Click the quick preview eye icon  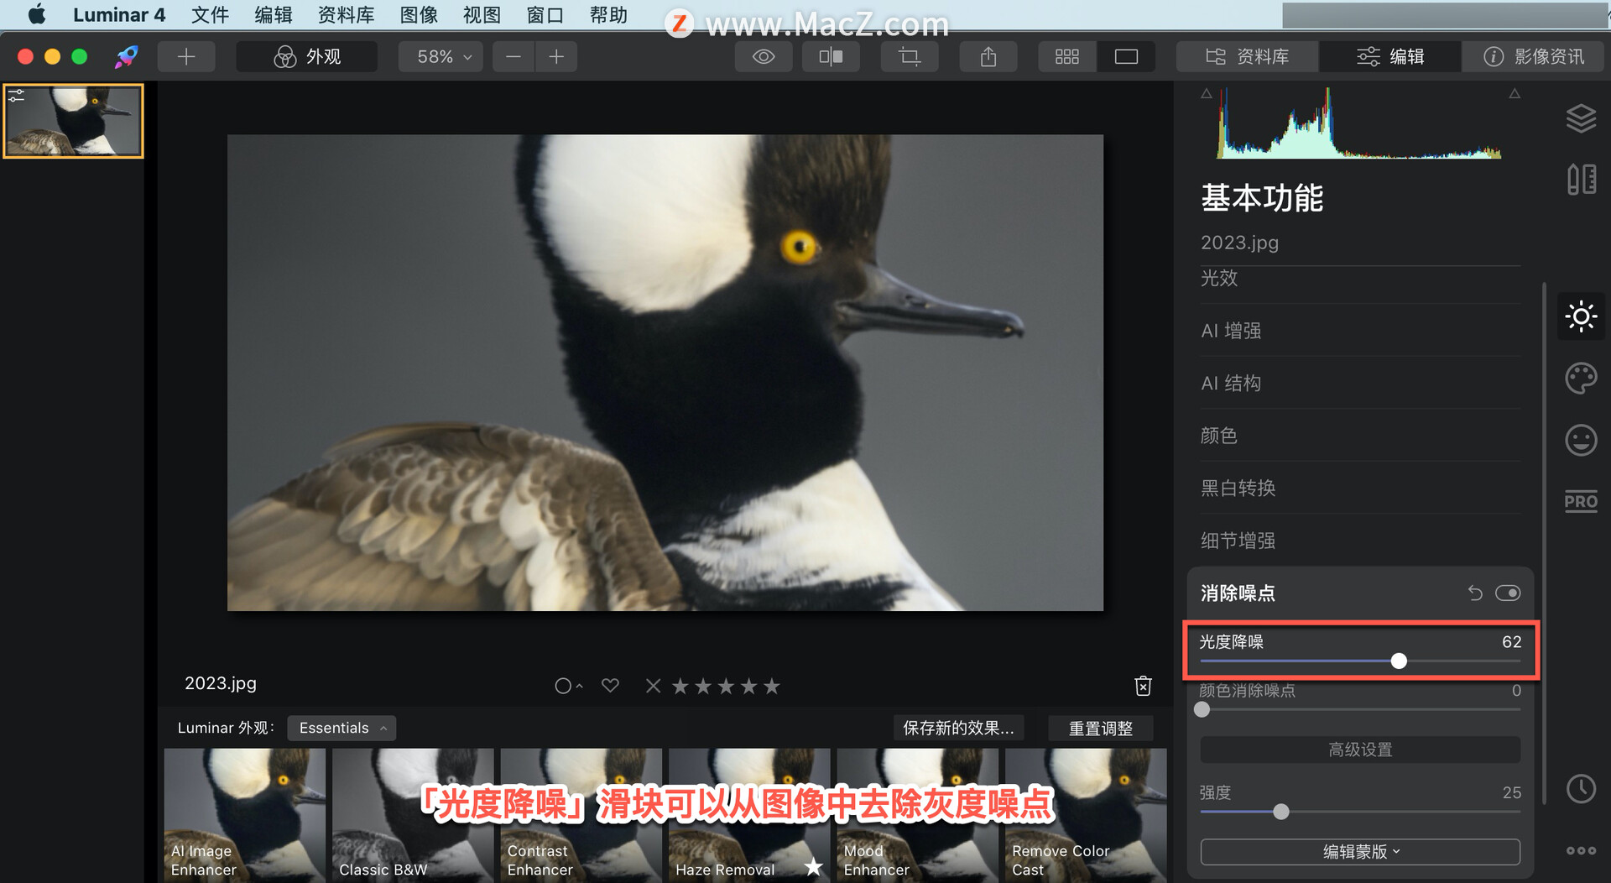point(763,56)
